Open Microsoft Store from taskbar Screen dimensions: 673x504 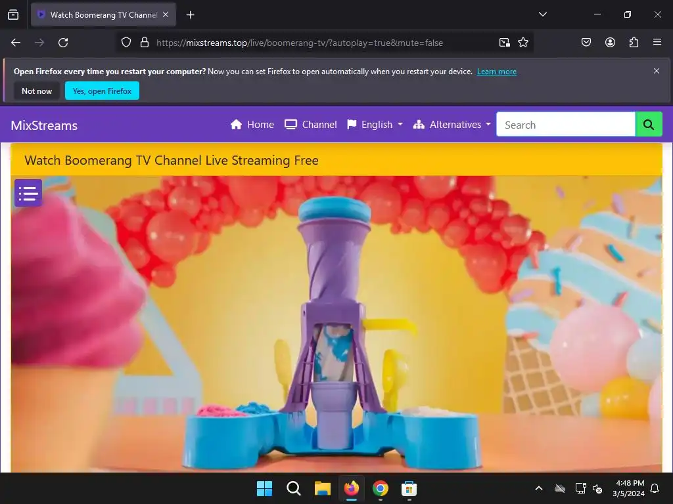click(x=409, y=488)
